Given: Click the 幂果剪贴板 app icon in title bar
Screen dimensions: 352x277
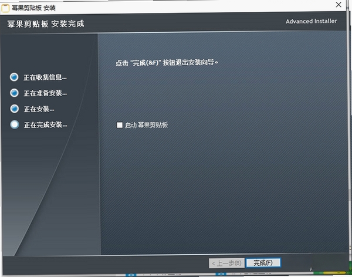Looking at the screenshot, I should coord(5,8).
